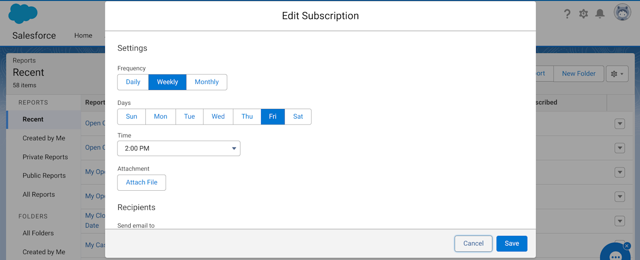Set frequency to Daily
This screenshot has width=640, height=260.
coord(133,82)
